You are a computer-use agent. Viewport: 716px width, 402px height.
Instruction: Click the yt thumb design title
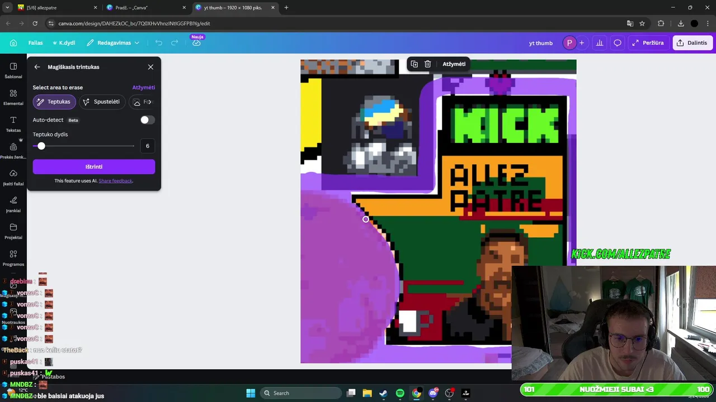(x=540, y=43)
